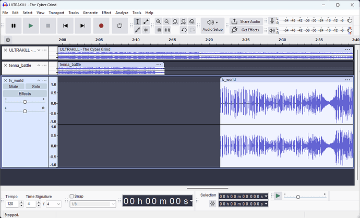Viewport: 360px width, 218px height.
Task: Enable the Snap checkbox
Action: point(72,196)
